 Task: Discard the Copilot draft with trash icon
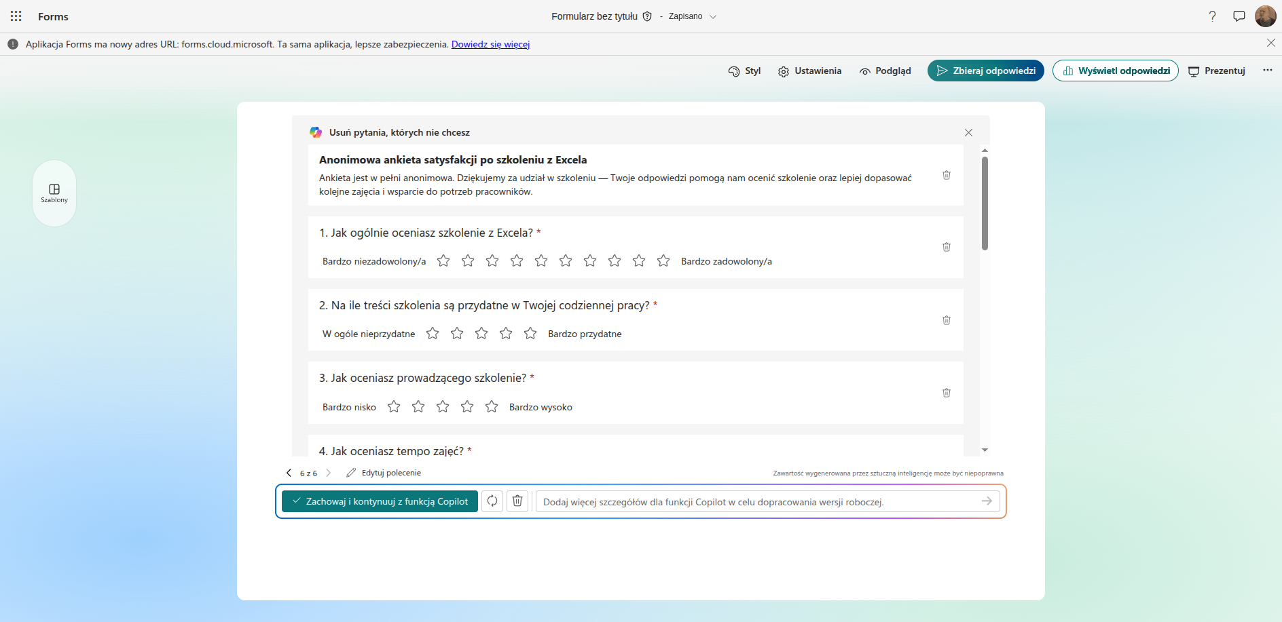pyautogui.click(x=517, y=501)
